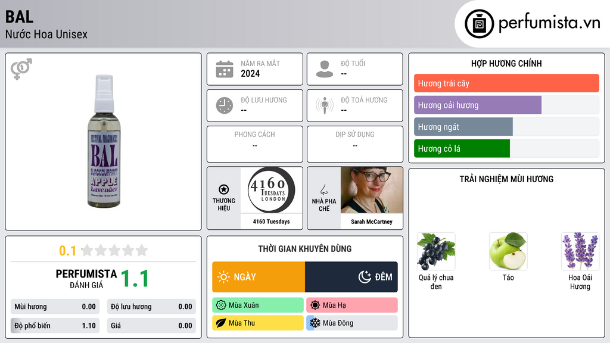Open the BAL perfume bottle image

click(x=104, y=141)
